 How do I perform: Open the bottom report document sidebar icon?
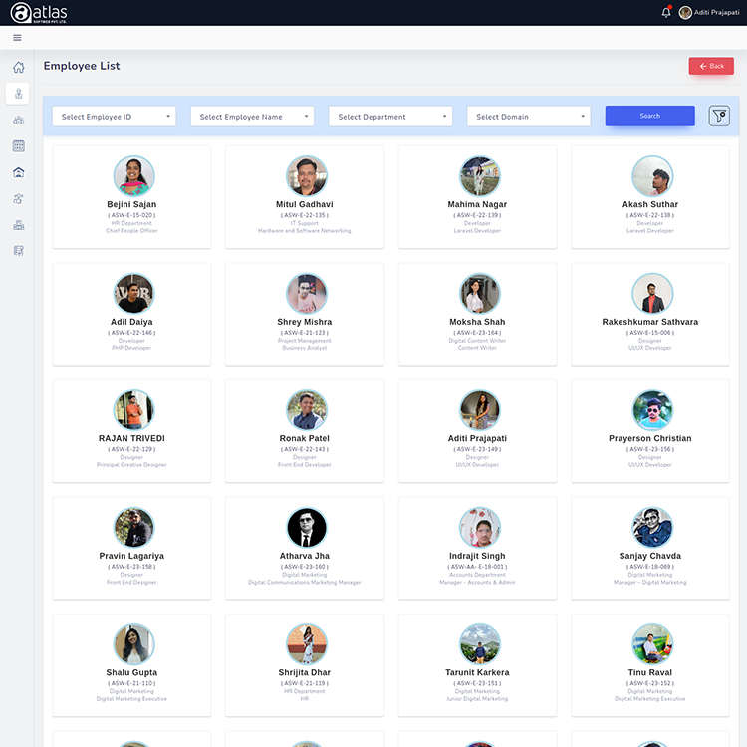point(18,251)
